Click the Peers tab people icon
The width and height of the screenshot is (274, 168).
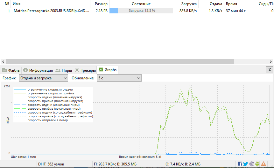coord(58,70)
